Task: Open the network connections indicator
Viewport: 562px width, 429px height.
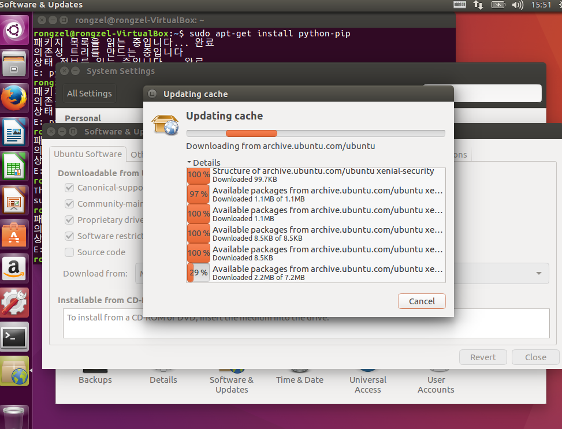Action: 478,5
